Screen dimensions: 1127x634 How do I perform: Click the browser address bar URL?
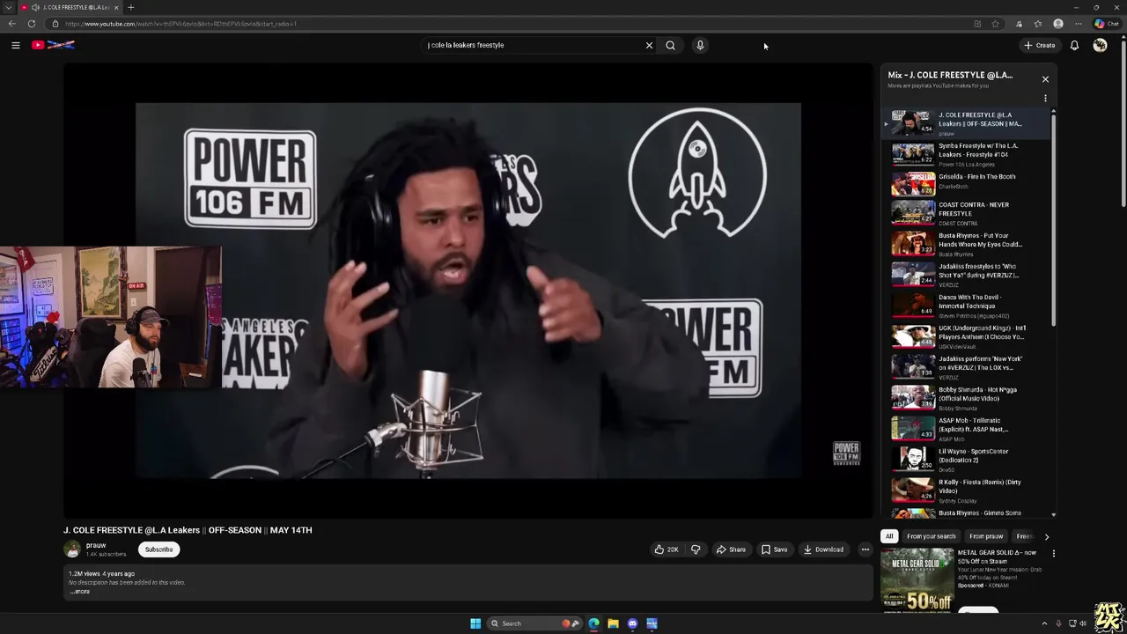point(180,24)
